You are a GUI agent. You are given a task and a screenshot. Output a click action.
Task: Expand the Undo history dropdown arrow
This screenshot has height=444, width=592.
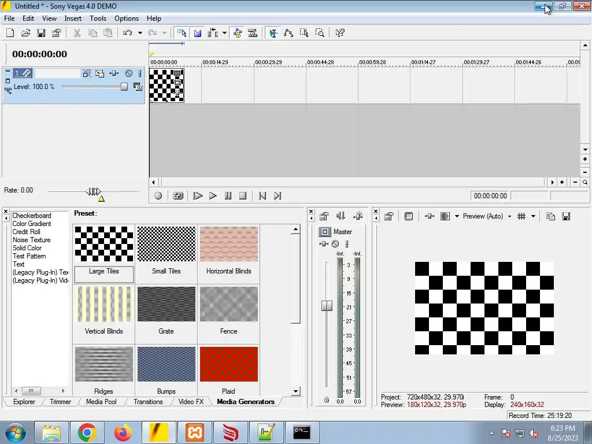click(x=139, y=33)
